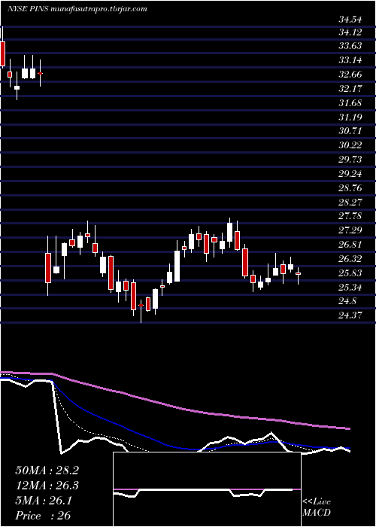376x527 pixels.
Task: Click the 25.83 price axis label
Action: tap(350, 273)
